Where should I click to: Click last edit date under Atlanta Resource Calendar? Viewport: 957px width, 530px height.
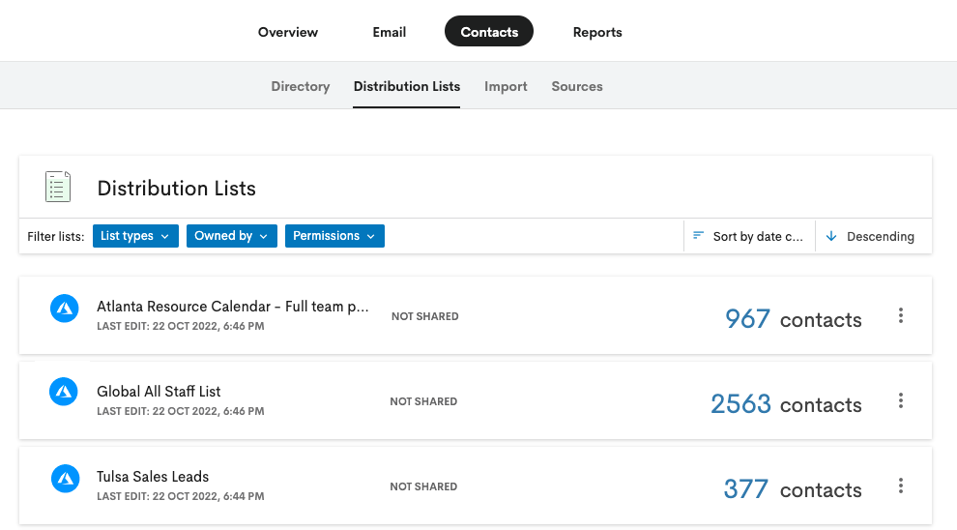181,326
